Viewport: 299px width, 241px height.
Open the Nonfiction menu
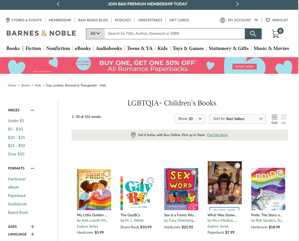58,48
